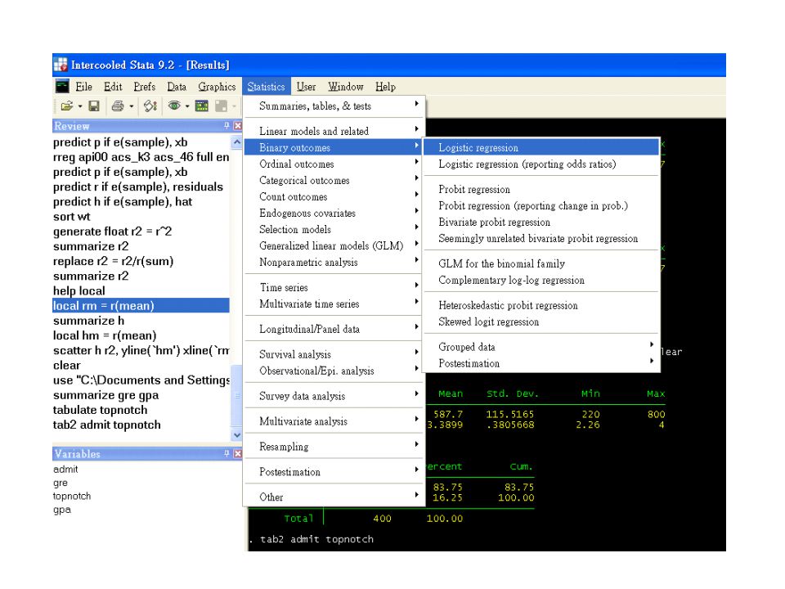The width and height of the screenshot is (785, 589).
Task: Expand the Binary outcomes Postestimation submenu
Action: (541, 363)
